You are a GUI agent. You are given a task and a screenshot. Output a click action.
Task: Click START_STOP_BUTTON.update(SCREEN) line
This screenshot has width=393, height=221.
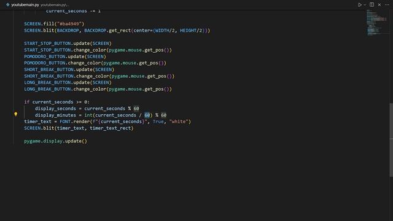pyautogui.click(x=68, y=44)
